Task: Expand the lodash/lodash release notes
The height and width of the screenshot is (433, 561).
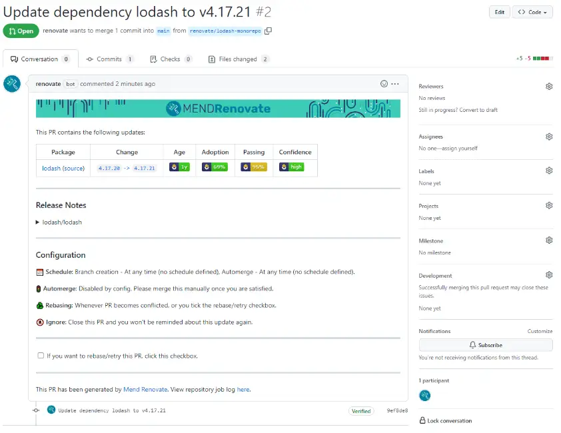Action: 59,222
